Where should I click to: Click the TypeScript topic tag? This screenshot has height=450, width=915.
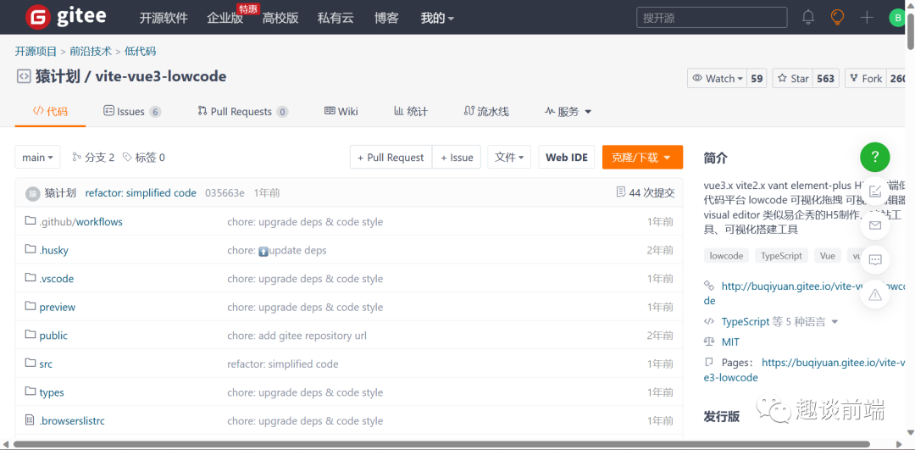pyautogui.click(x=781, y=256)
